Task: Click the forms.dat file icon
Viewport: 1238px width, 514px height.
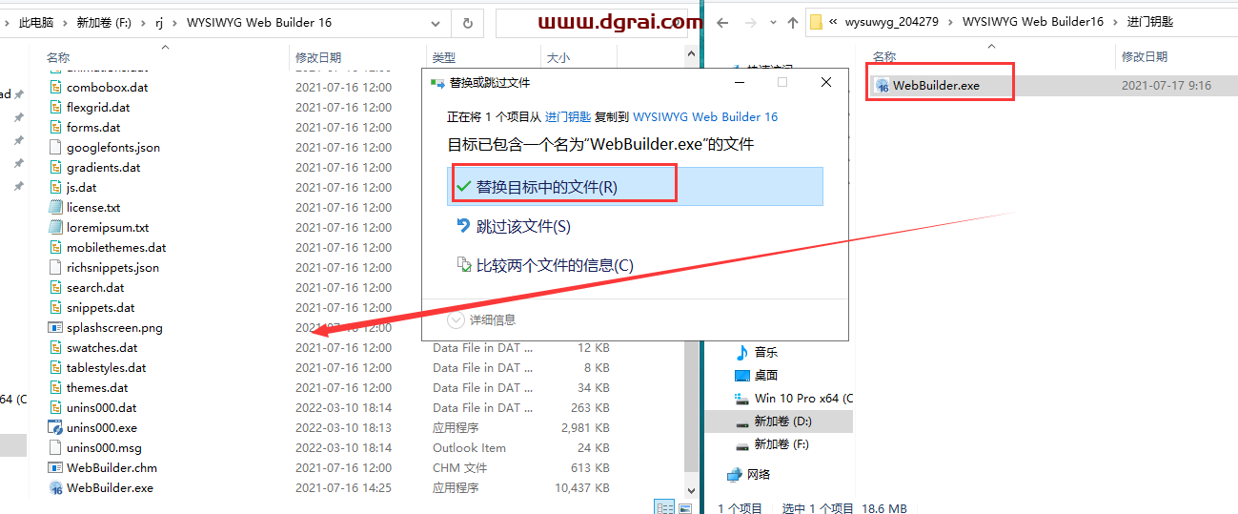Action: [55, 127]
